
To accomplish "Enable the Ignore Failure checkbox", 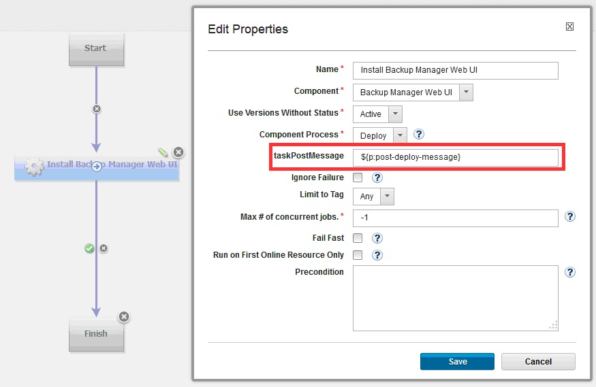I will point(358,178).
